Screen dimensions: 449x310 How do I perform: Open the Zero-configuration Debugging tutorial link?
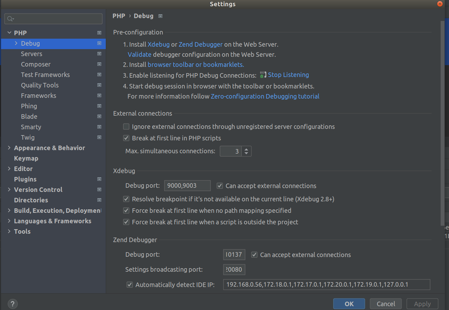[x=265, y=96]
